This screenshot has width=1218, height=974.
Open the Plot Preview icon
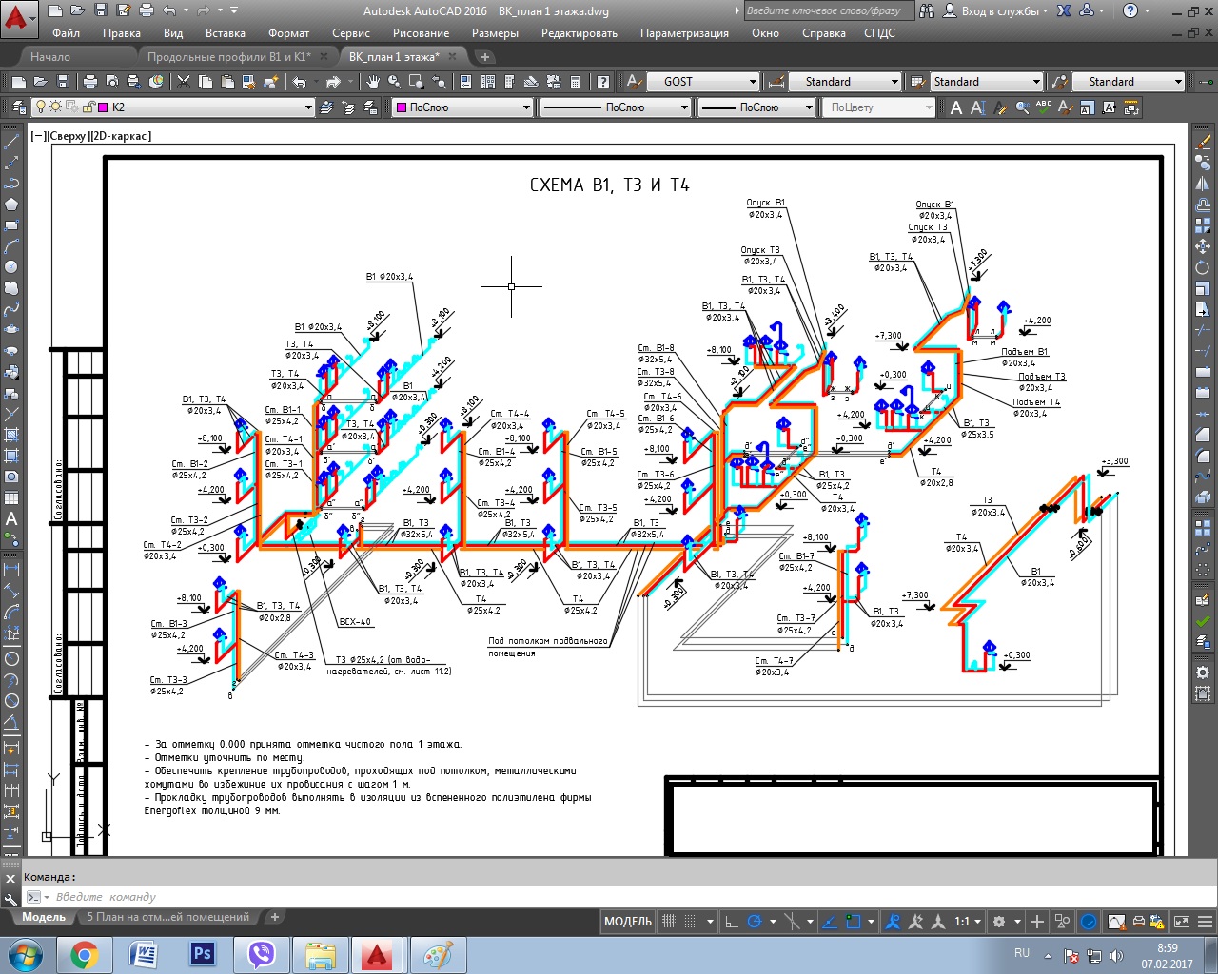point(111,82)
